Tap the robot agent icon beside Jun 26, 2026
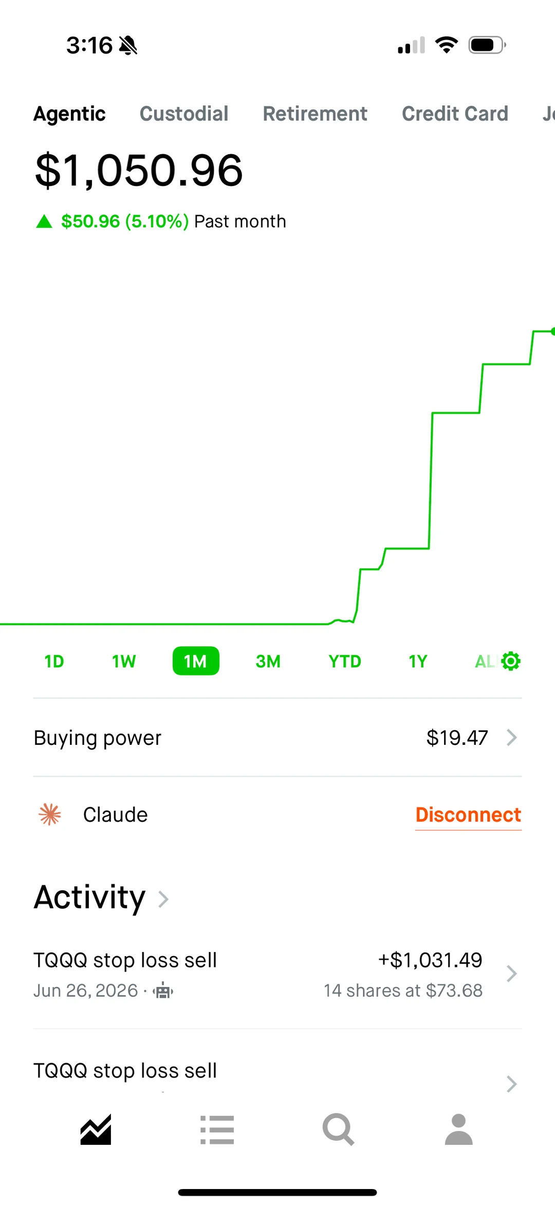 (163, 990)
